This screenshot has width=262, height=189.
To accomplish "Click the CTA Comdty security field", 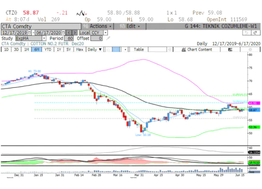I will (41, 26).
